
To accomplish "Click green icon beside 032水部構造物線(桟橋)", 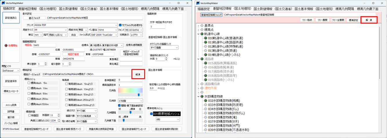I will pyautogui.click(x=206, y=101).
